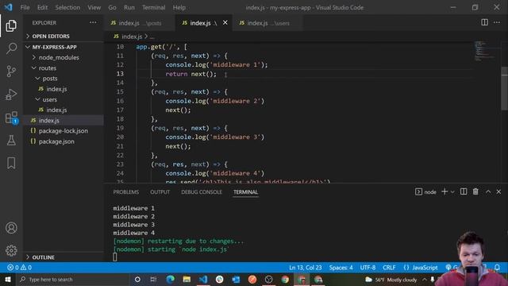Open package-lock.json file
The image size is (508, 286).
63,130
